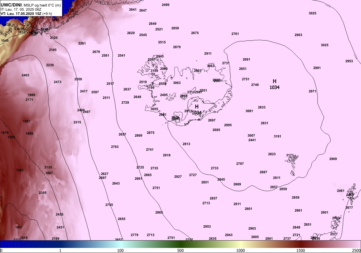Click the color bar tick label 500
The height and width of the screenshot is (253, 361).
click(180, 250)
